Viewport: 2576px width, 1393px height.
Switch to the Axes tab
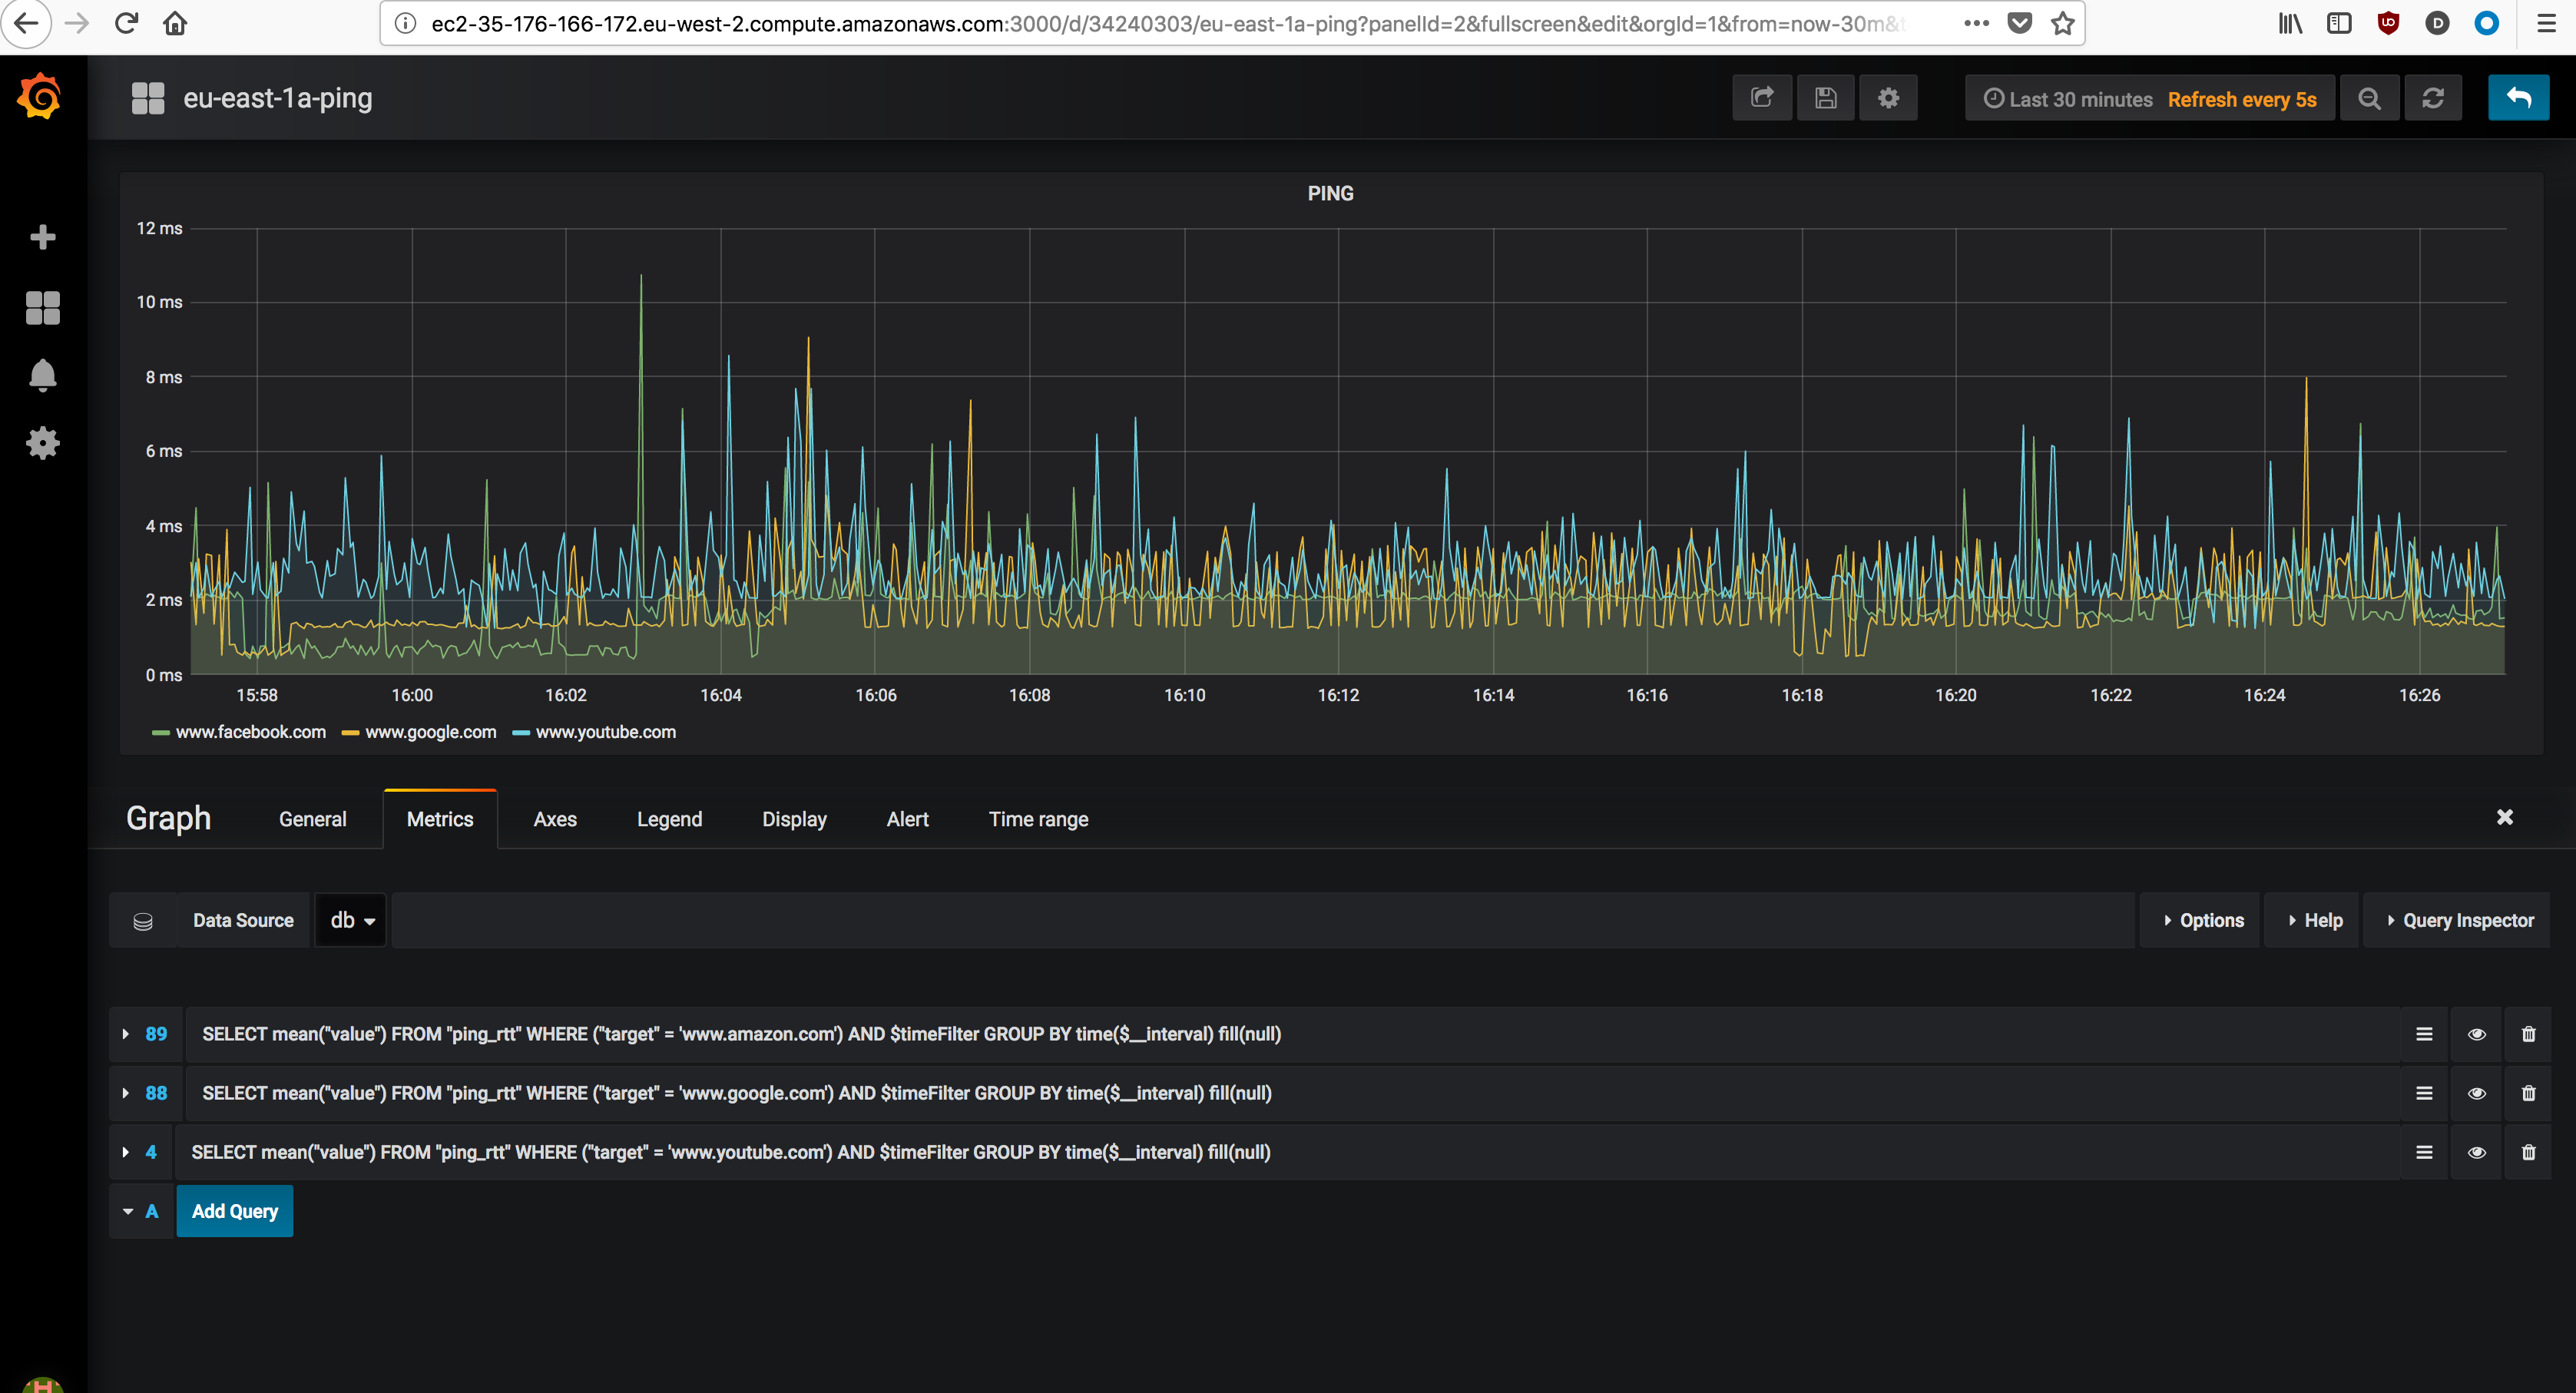click(555, 819)
